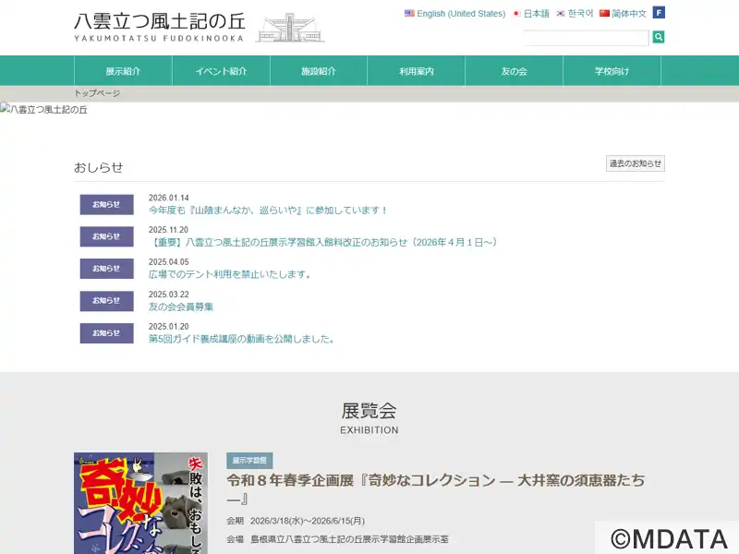Open 友の会 navigation item
This screenshot has width=739, height=554.
coord(515,71)
